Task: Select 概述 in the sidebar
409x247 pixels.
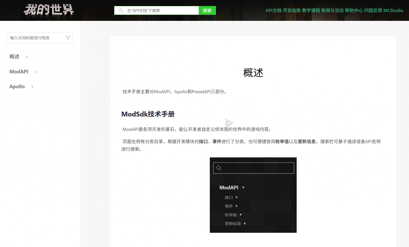Action: tap(14, 57)
